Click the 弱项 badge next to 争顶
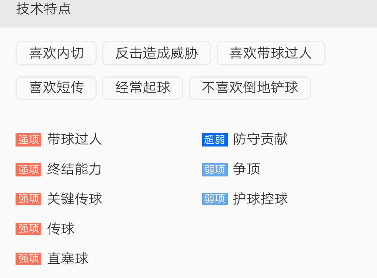 pyautogui.click(x=215, y=169)
